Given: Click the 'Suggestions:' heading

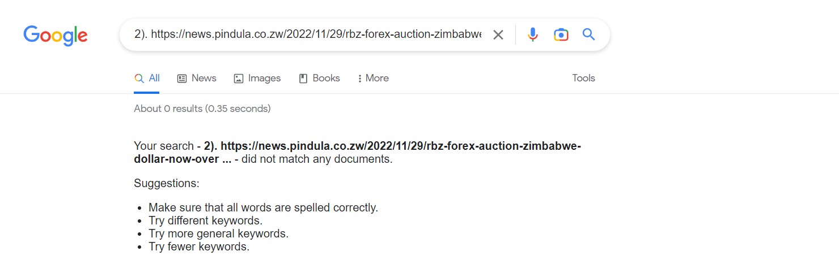Looking at the screenshot, I should tap(167, 184).
